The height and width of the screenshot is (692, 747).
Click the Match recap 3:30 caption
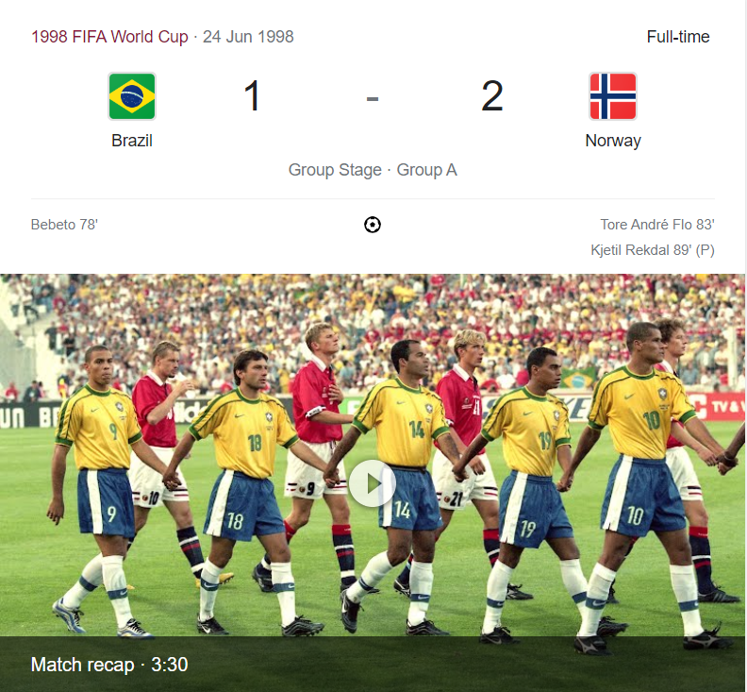click(x=109, y=665)
